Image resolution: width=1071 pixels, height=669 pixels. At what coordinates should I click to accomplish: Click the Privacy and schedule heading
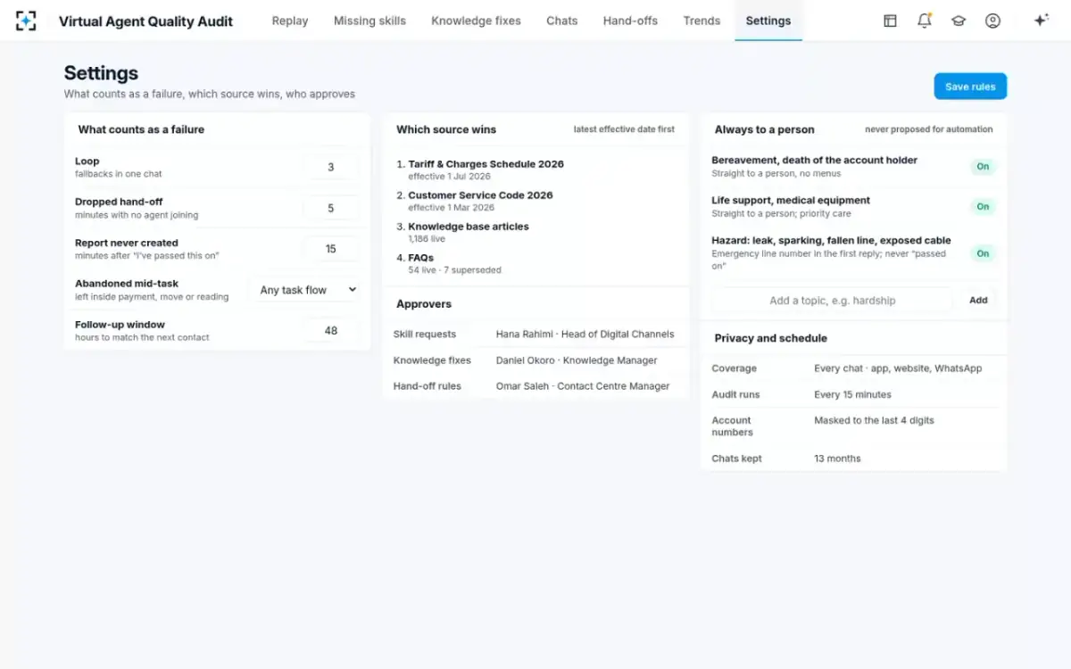(770, 338)
